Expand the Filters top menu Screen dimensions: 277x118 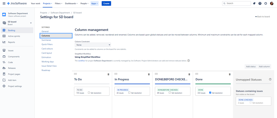pos(59,3)
